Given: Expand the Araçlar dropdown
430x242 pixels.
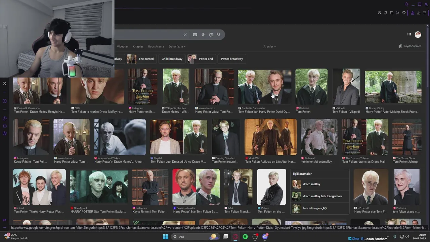Looking at the screenshot, I should point(269,46).
